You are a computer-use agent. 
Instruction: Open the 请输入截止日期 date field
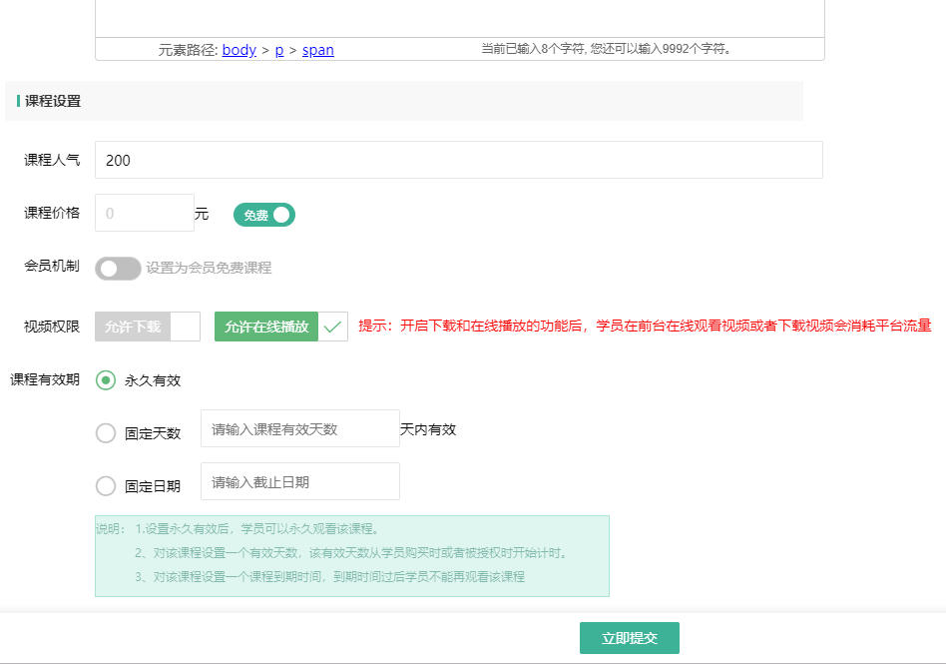click(x=299, y=481)
